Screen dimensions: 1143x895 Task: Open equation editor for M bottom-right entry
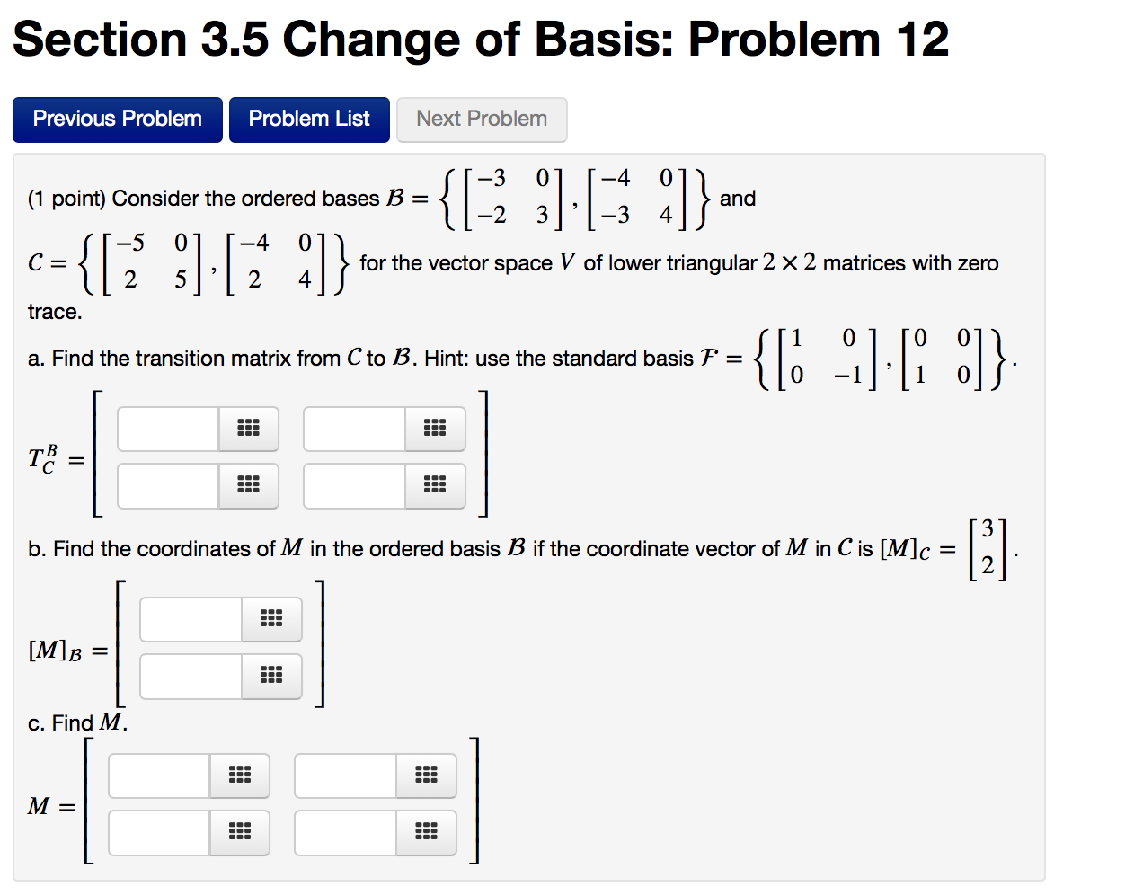pyautogui.click(x=426, y=832)
